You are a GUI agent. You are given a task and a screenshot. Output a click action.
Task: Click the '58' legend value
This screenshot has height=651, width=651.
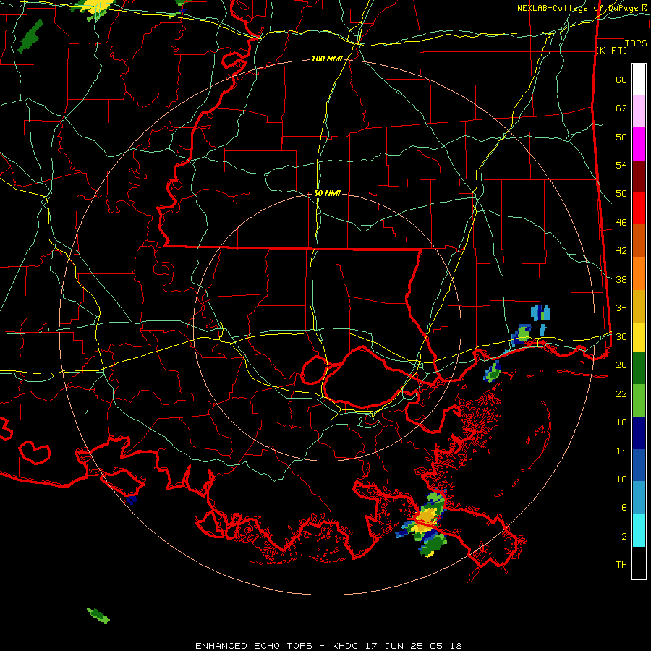(621, 137)
